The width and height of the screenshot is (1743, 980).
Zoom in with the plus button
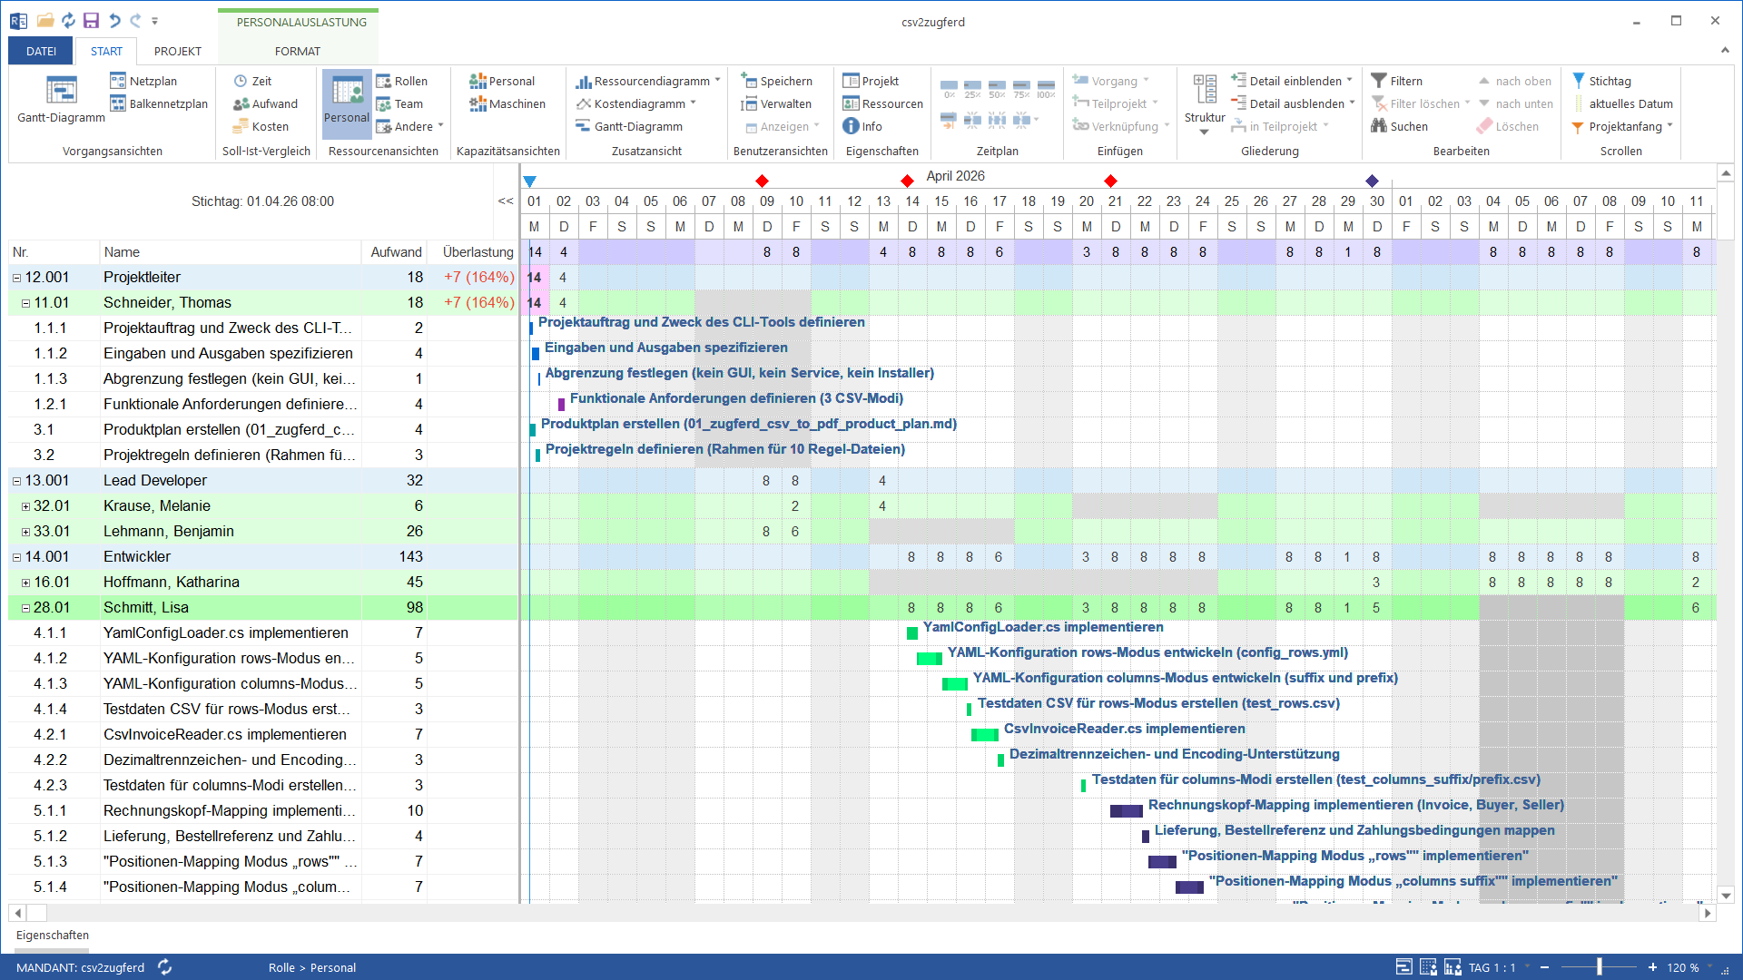1652,967
